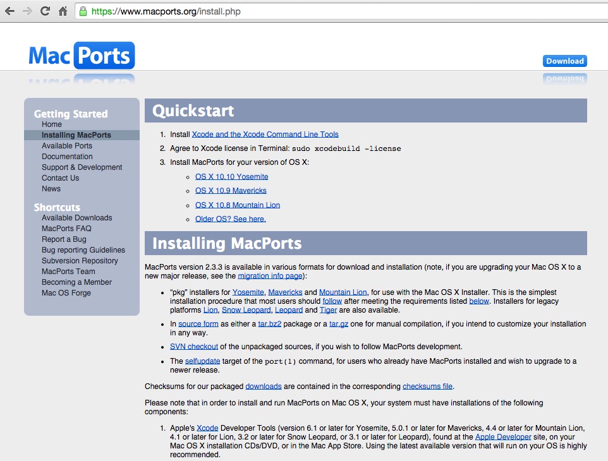Open MacPorts FAQ shortcut
This screenshot has width=608, height=461.
click(67, 229)
